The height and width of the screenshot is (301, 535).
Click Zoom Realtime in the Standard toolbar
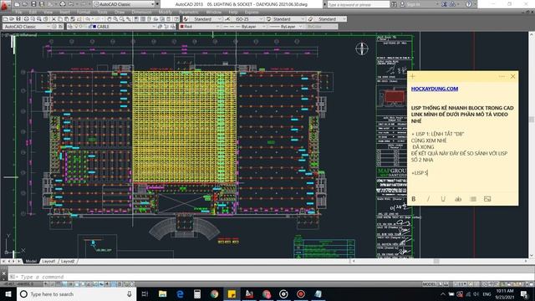[115, 19]
